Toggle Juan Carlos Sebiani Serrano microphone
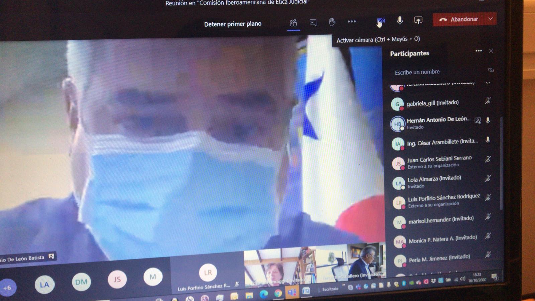535x301 pixels. tap(488, 159)
